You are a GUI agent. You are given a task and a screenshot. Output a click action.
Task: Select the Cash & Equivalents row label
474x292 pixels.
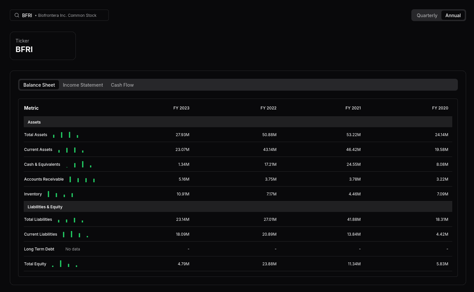coord(42,164)
